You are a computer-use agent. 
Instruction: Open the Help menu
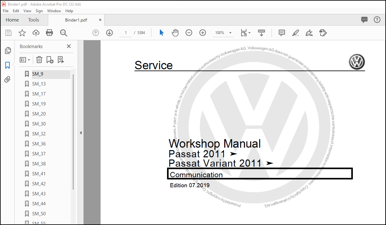point(69,11)
